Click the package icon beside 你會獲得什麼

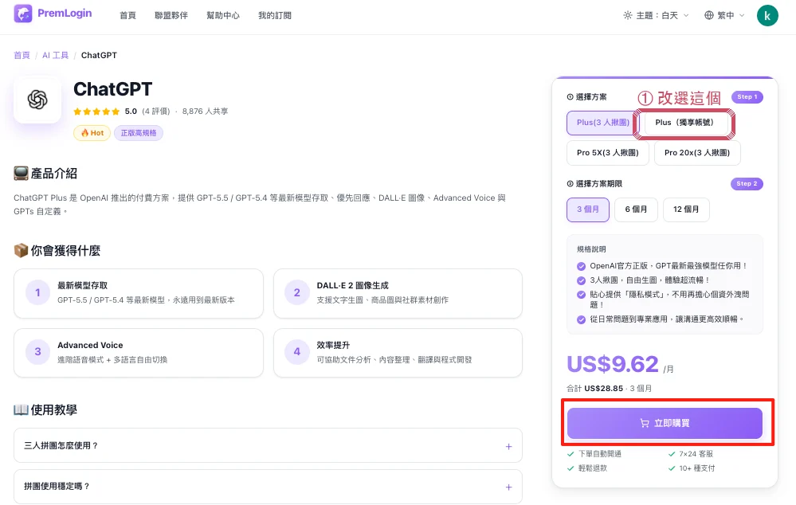click(21, 250)
